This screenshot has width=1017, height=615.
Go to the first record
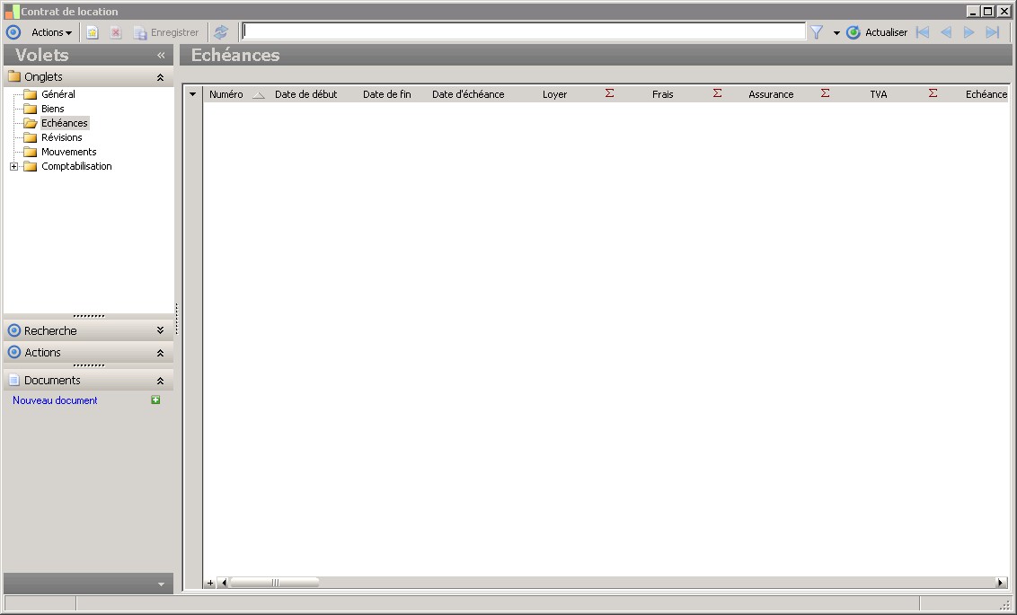coord(923,32)
